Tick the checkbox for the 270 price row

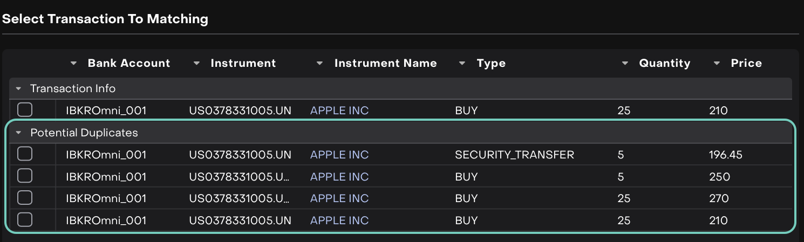[x=25, y=198]
